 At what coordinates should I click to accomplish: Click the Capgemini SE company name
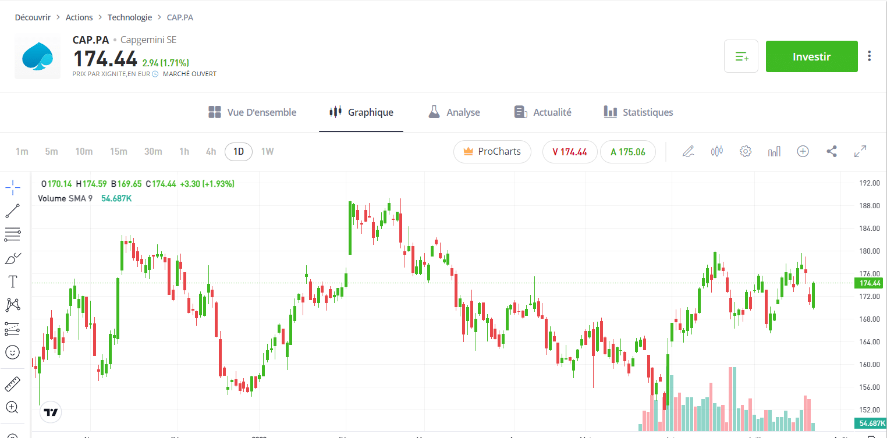pos(148,40)
